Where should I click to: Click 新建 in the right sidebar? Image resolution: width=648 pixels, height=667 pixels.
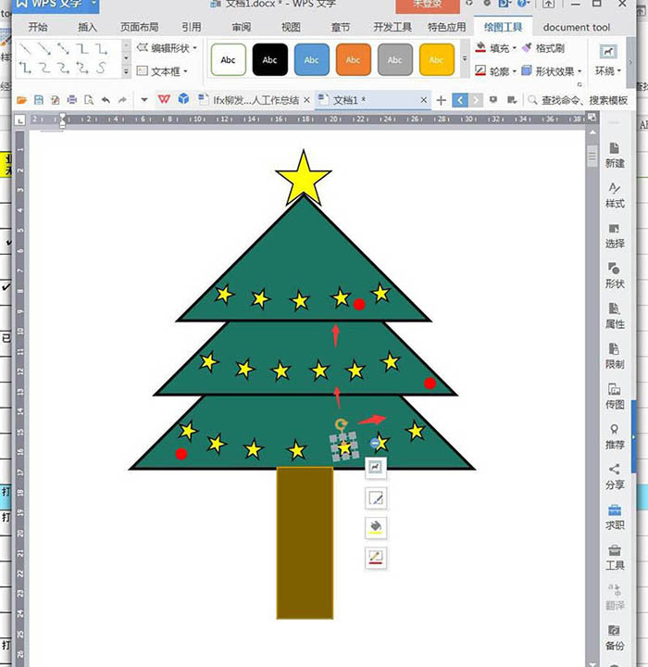[x=615, y=155]
